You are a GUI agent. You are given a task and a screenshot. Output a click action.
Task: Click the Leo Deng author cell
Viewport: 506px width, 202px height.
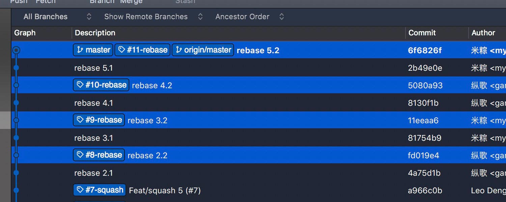488,191
